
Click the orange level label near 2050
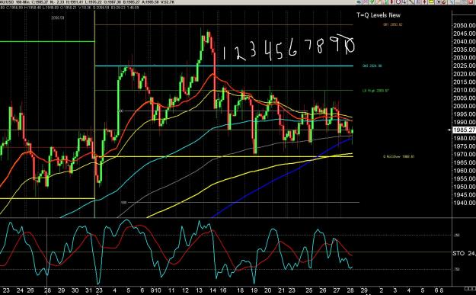click(x=392, y=24)
